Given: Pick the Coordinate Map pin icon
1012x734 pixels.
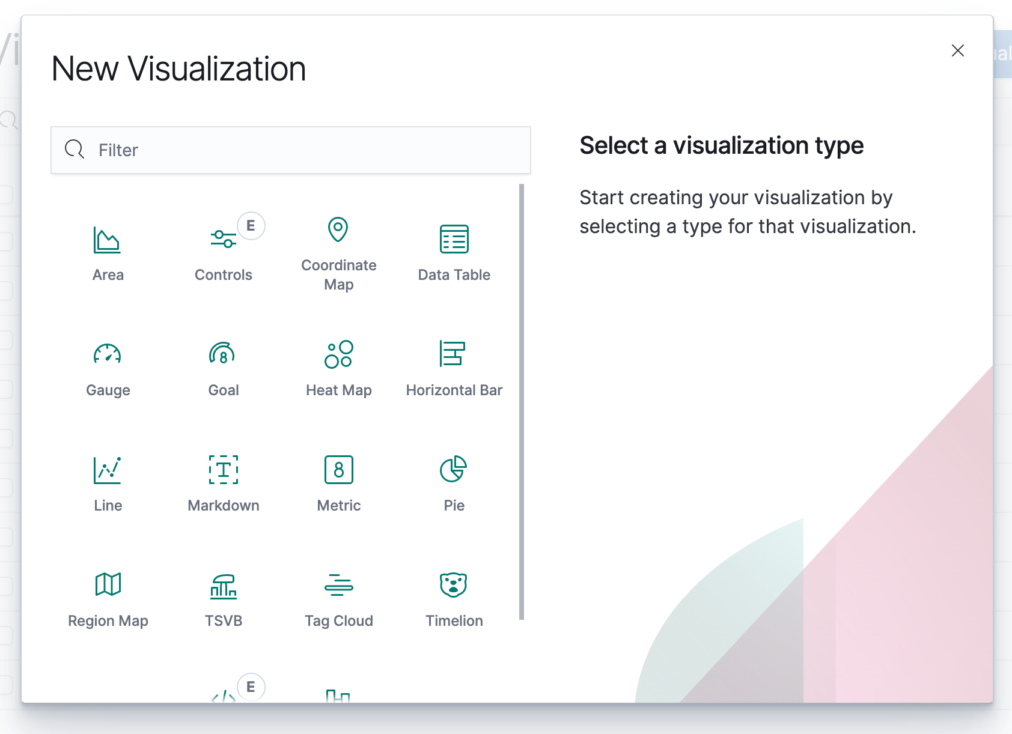Looking at the screenshot, I should (x=338, y=229).
